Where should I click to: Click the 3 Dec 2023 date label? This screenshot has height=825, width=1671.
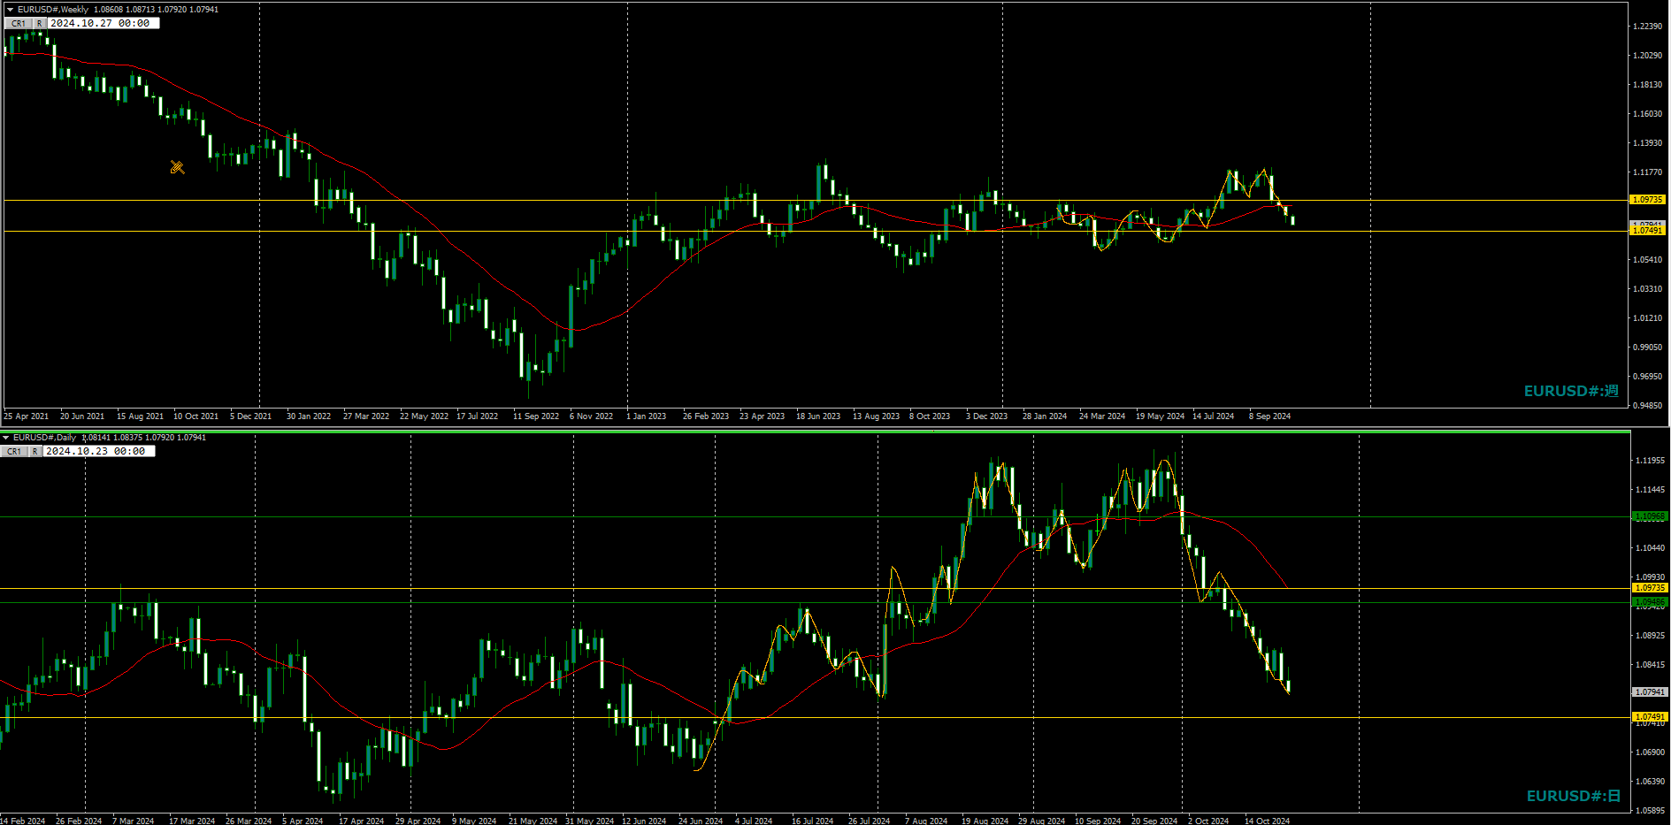point(987,416)
